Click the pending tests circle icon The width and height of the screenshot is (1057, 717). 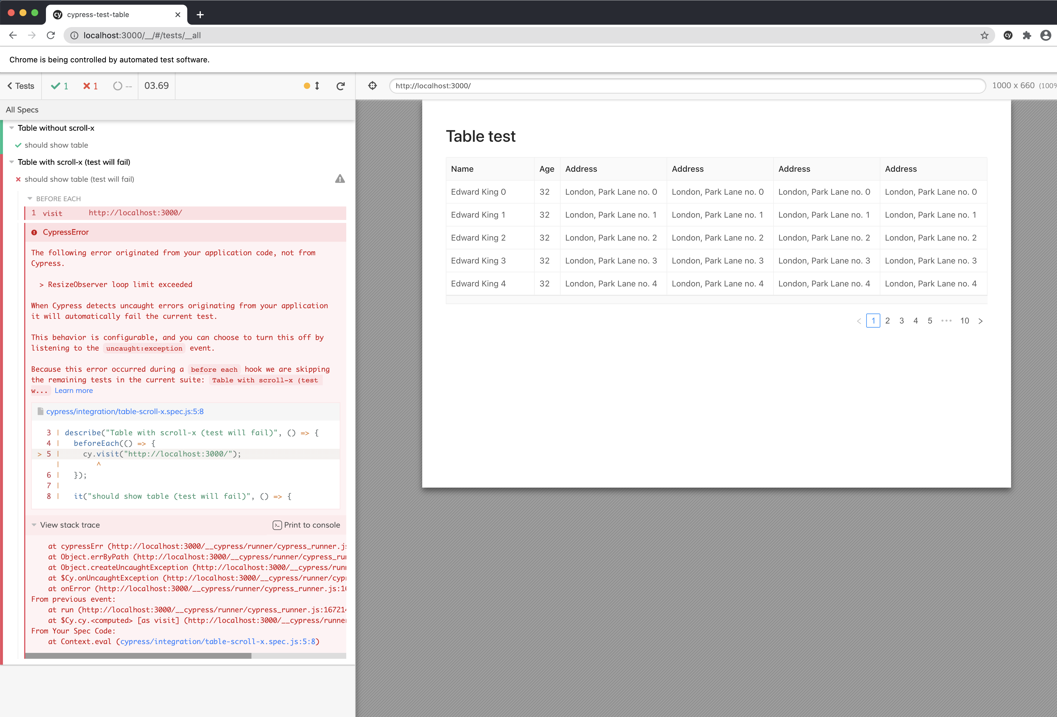117,86
